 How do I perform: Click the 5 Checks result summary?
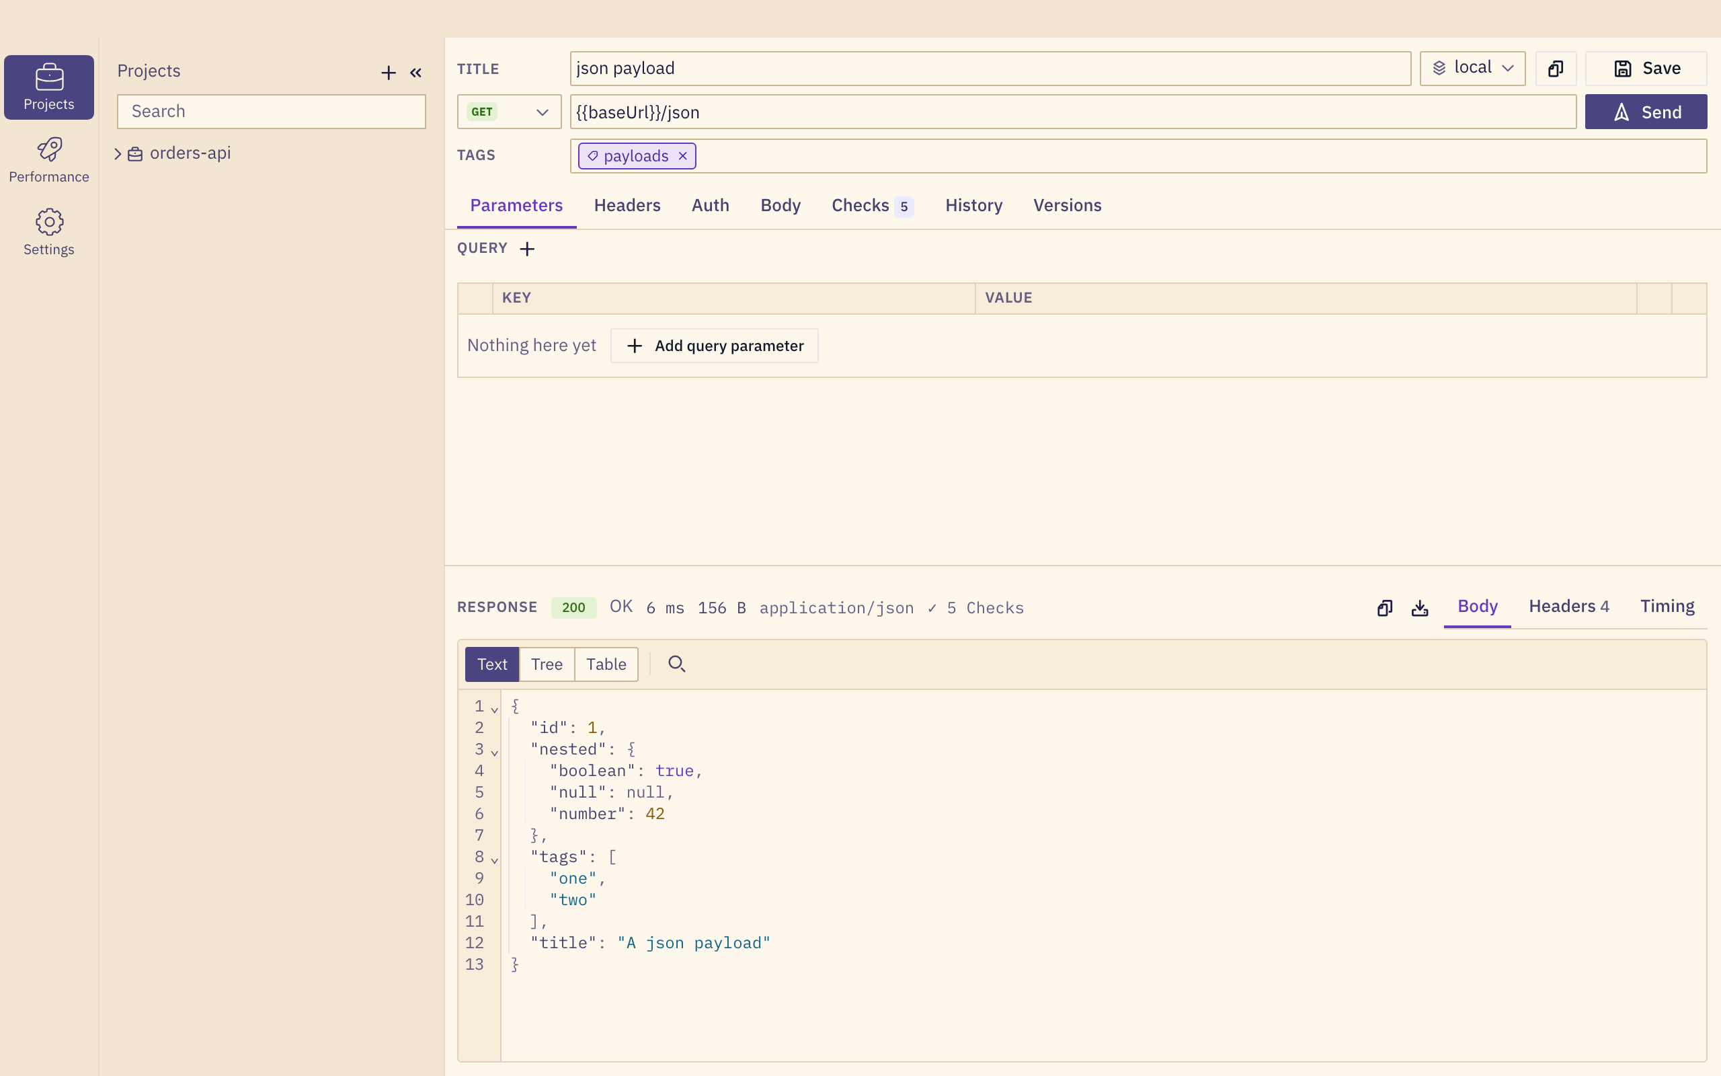click(975, 608)
